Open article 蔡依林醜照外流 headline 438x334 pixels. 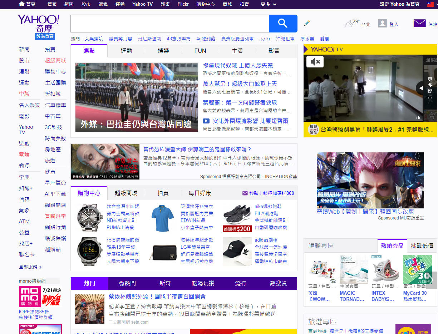[157, 296]
